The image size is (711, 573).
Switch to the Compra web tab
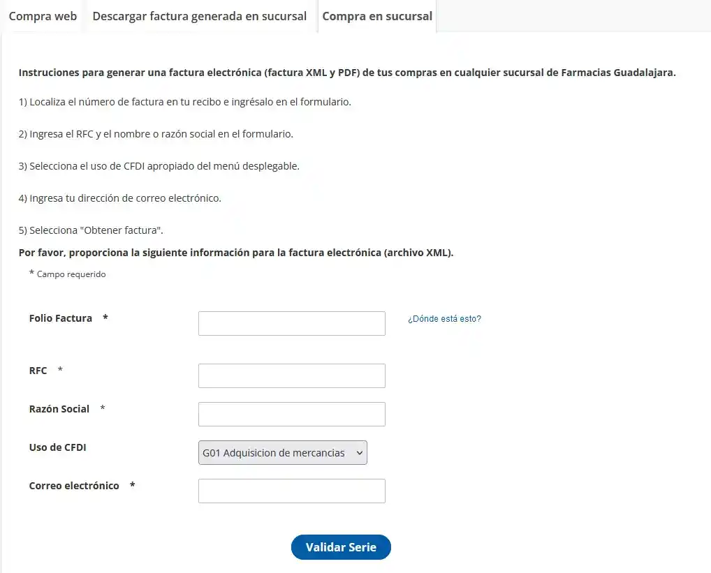43,16
